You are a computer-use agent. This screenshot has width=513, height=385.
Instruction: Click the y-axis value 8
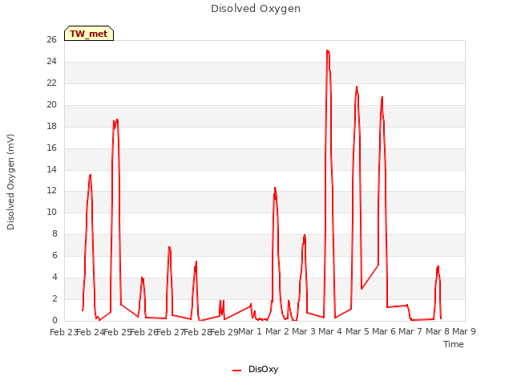[x=55, y=233]
